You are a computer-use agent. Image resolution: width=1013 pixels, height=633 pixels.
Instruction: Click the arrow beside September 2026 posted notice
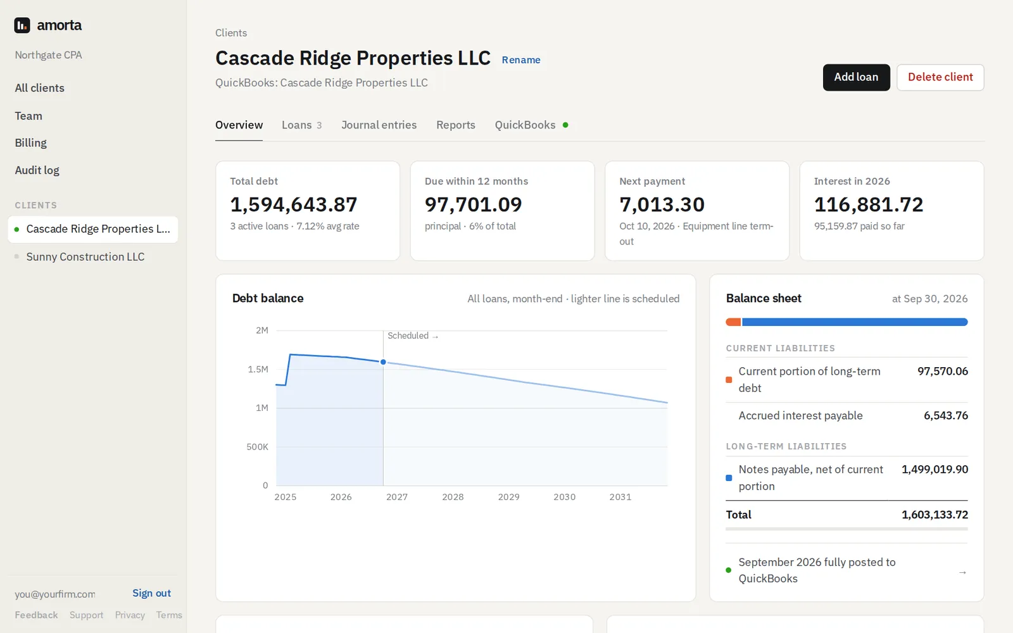tap(962, 572)
